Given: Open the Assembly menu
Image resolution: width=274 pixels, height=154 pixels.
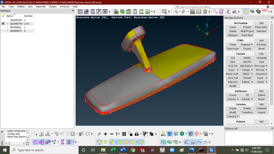Looking at the screenshot, I should coord(41,6).
